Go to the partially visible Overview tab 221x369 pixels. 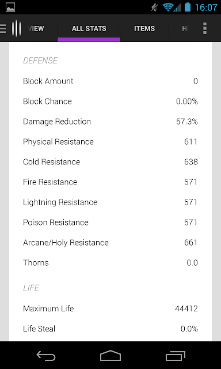(36, 28)
